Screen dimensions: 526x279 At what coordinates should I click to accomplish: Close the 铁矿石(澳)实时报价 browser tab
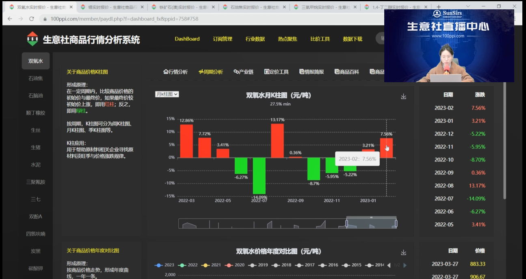point(213,7)
